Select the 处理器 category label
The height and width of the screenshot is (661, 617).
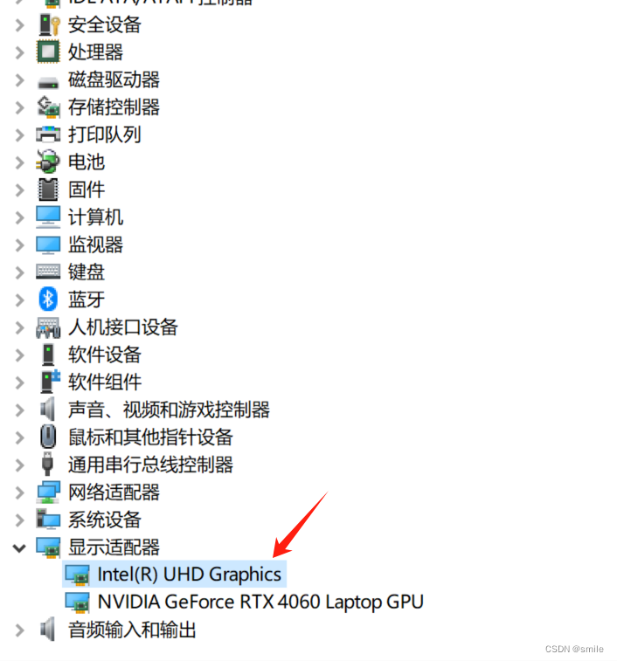(x=95, y=52)
